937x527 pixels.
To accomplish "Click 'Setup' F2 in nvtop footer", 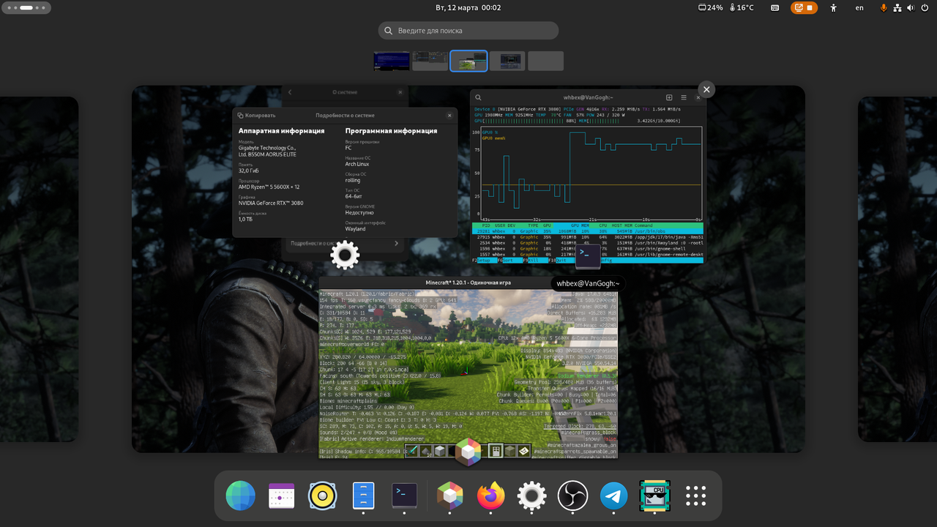I will (483, 260).
